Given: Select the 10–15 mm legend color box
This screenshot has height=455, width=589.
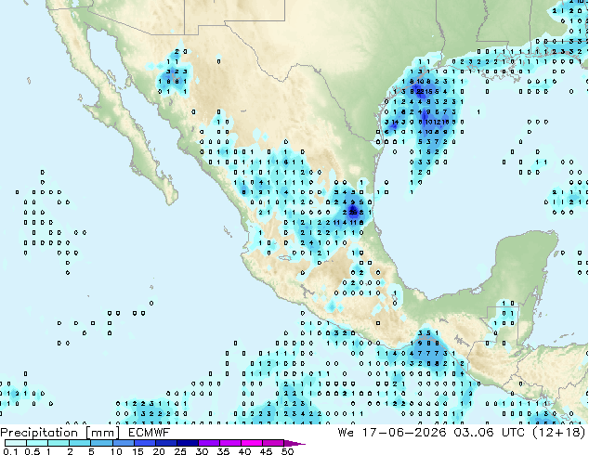Looking at the screenshot, I should pos(124,443).
